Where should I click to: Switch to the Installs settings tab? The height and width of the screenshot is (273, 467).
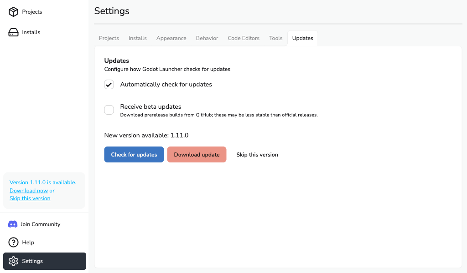tap(138, 38)
